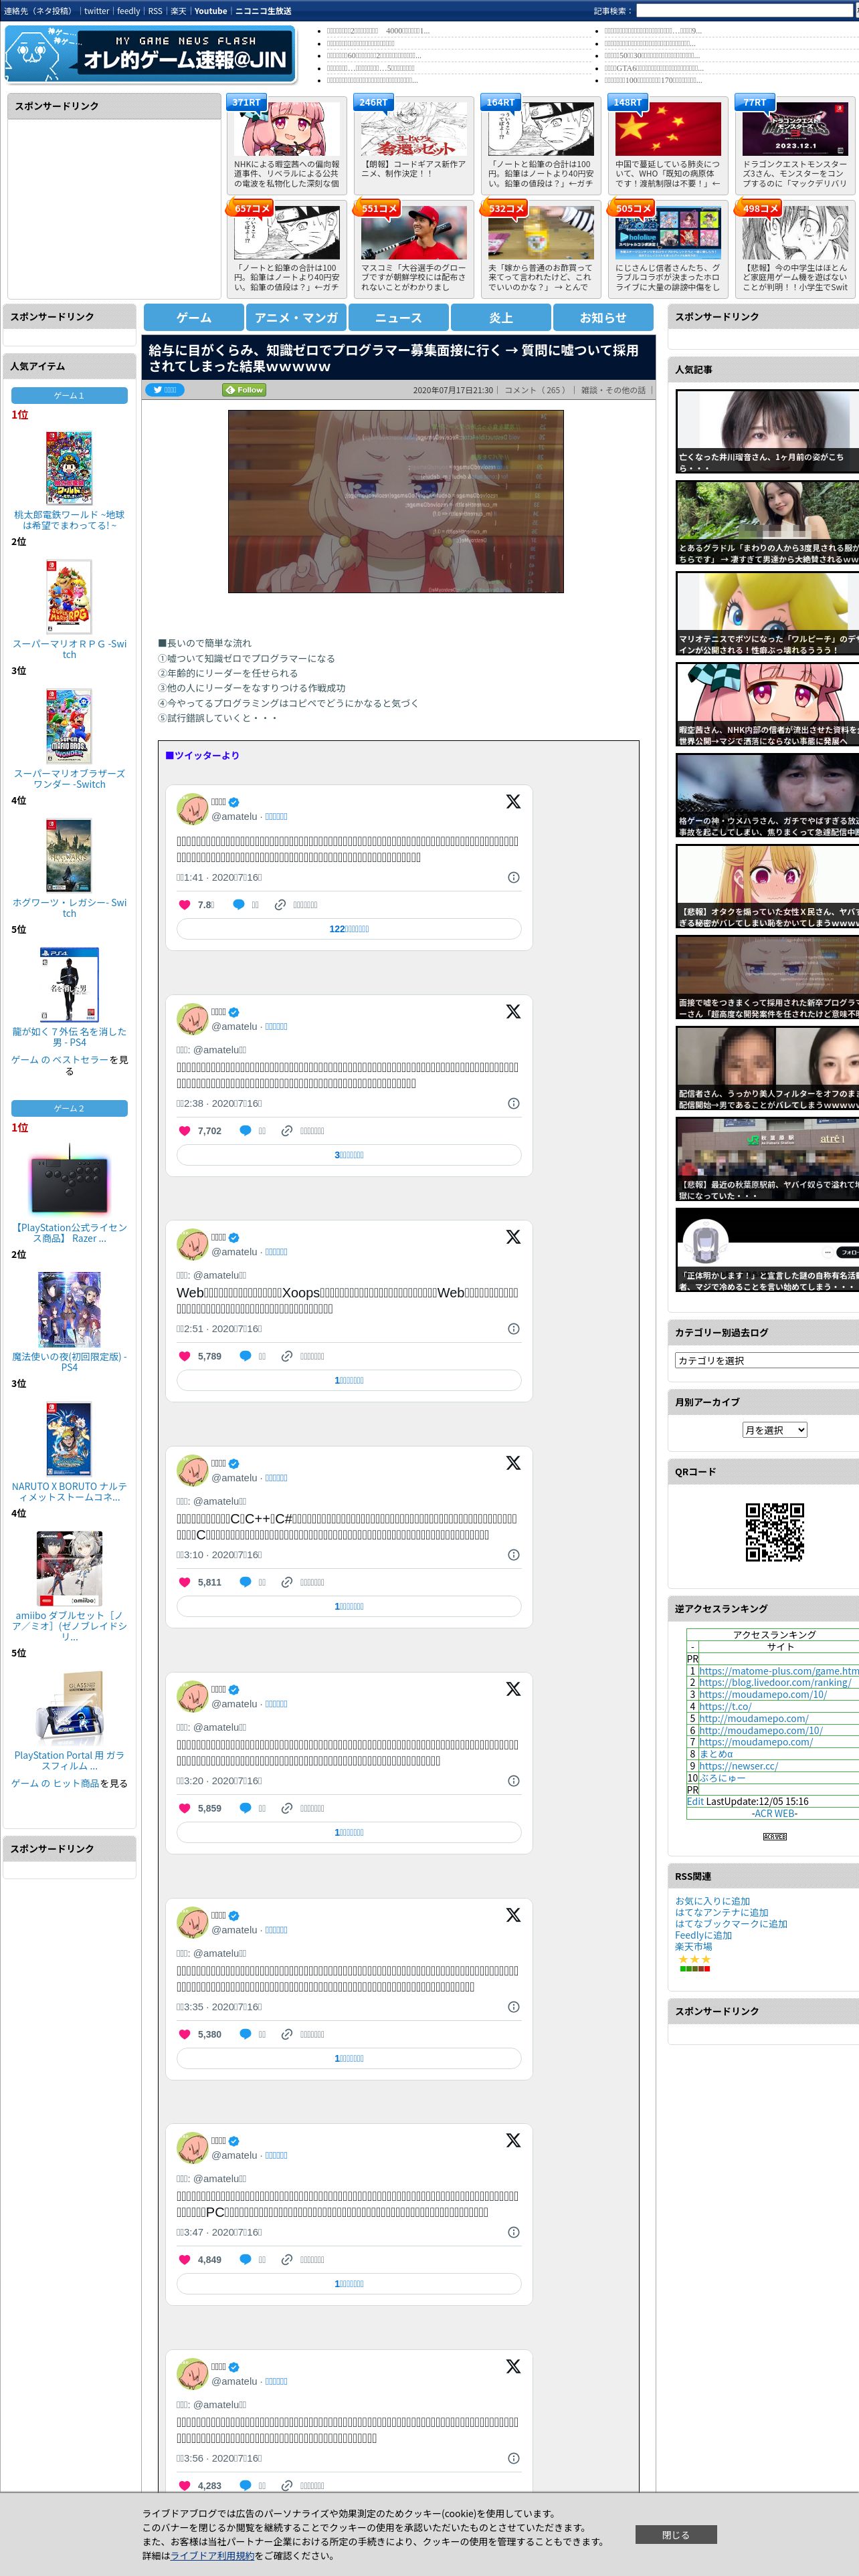Screen dimensions: 859x2576
Task: Open the feedly link in top bar
Action: tap(128, 11)
